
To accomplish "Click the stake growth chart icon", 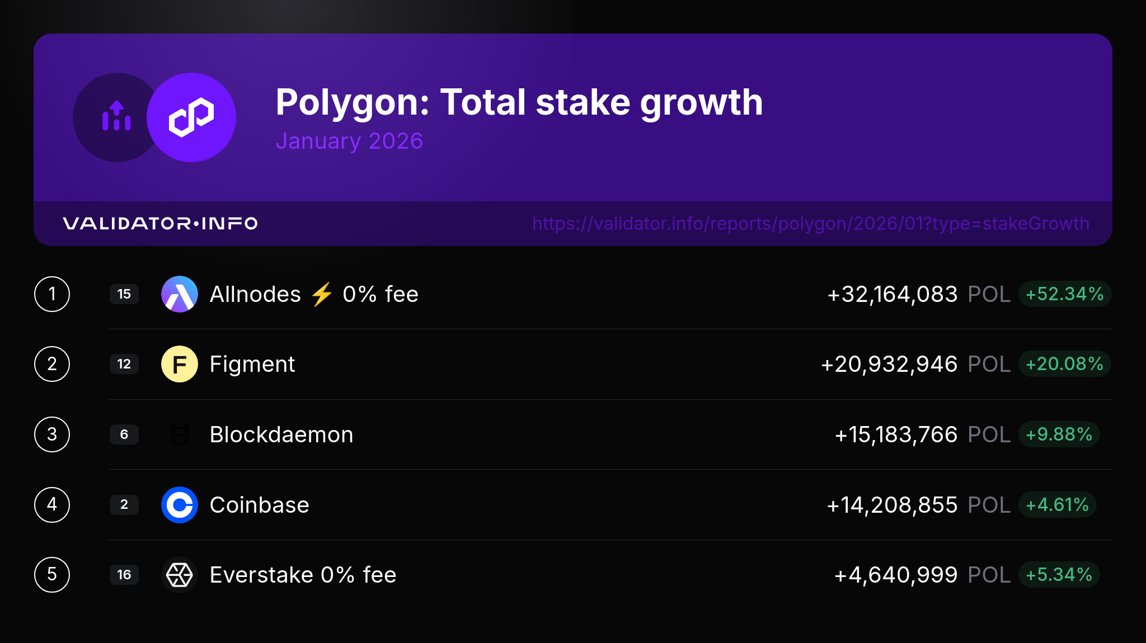I will (x=116, y=116).
